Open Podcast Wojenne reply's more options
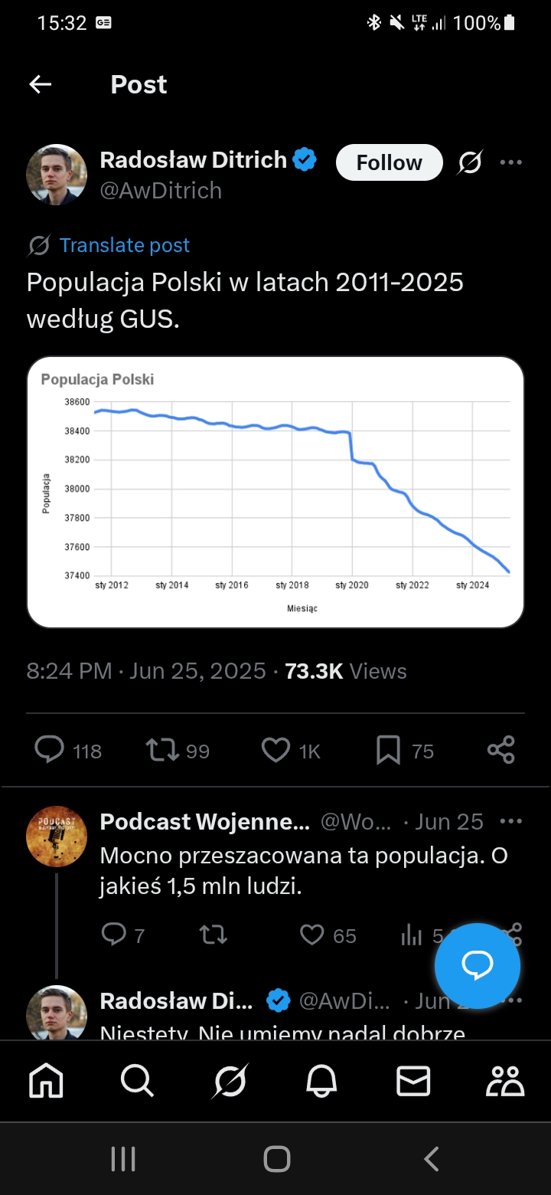551x1195 pixels. click(x=510, y=821)
